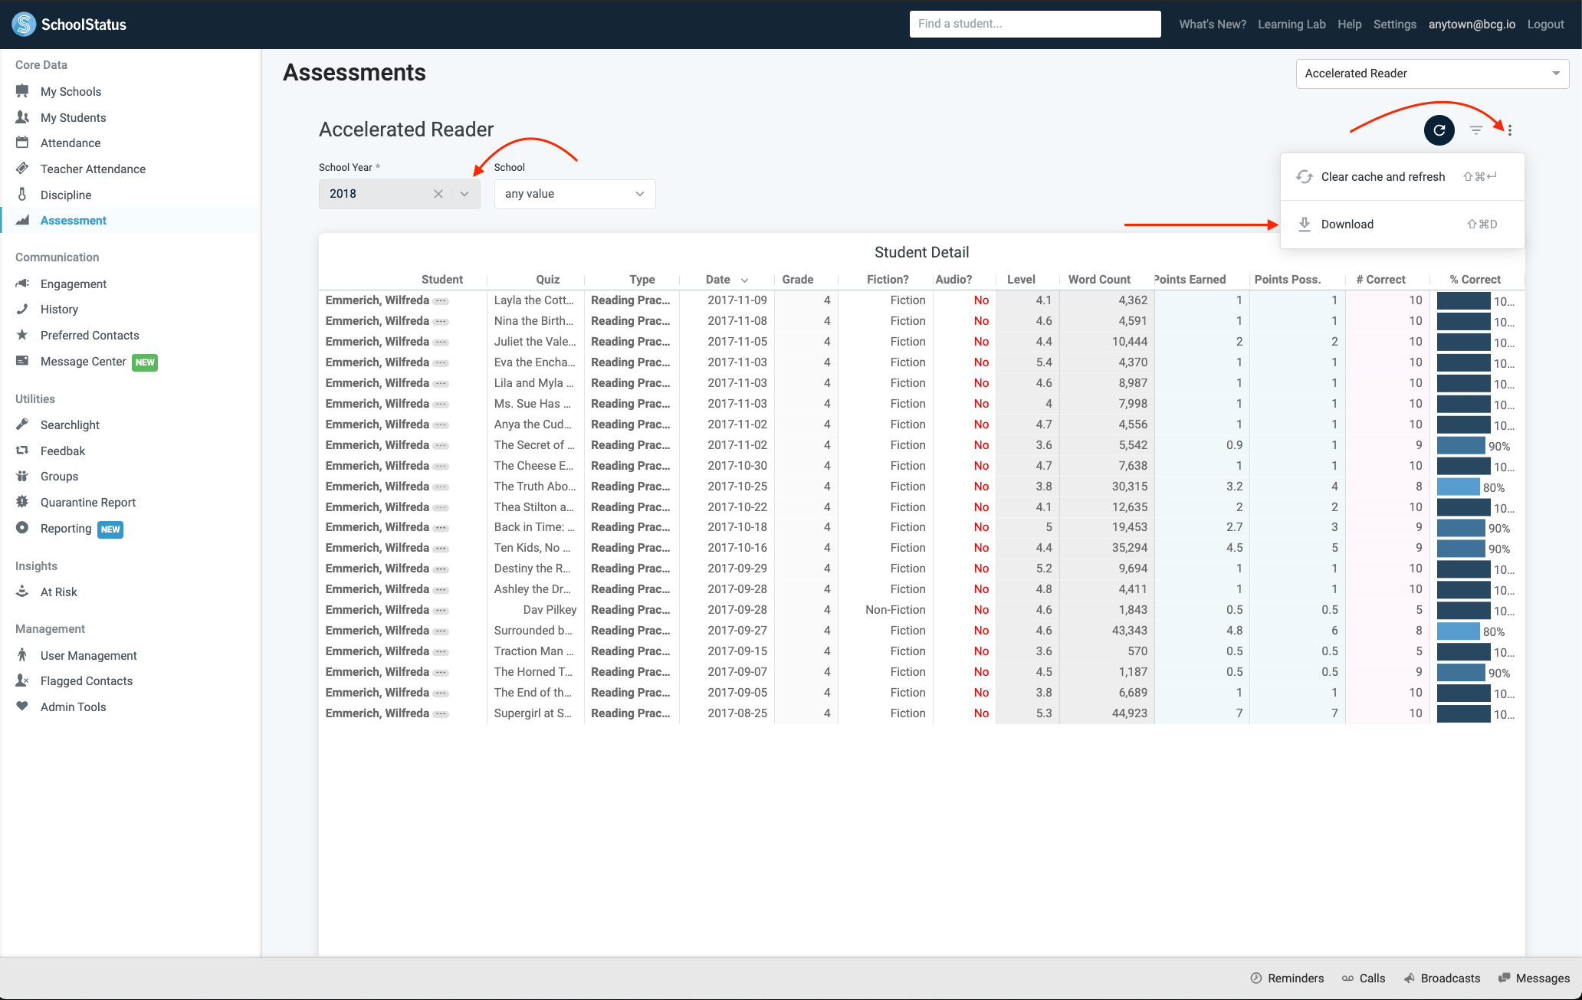Select Download from the menu
Screen dimensions: 1582x1000
[x=1402, y=225]
